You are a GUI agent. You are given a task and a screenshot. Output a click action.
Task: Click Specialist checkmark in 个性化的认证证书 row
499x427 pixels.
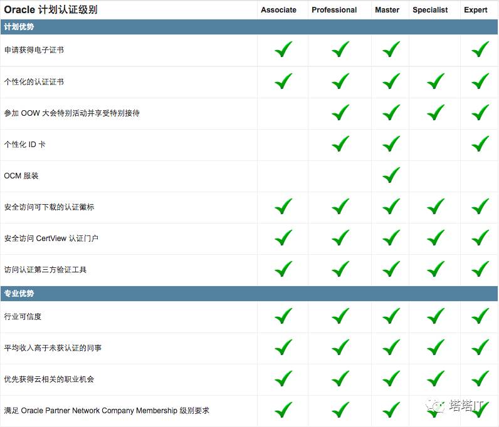(436, 81)
